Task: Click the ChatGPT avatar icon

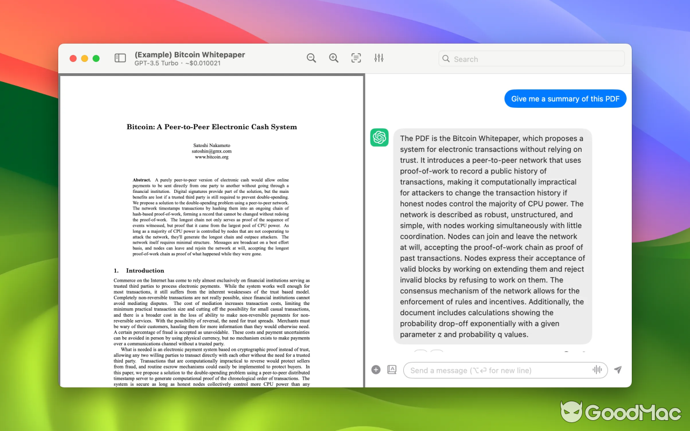Action: (x=379, y=137)
